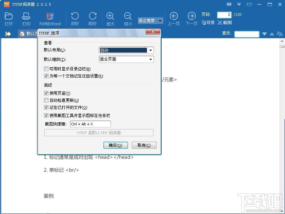The image size is (285, 214).
Task: Zoom in with the 放大 magnifier
Action: click(x=110, y=19)
